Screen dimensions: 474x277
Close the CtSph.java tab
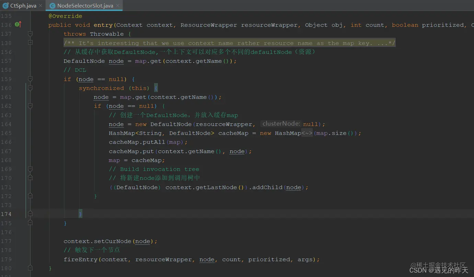(41, 6)
